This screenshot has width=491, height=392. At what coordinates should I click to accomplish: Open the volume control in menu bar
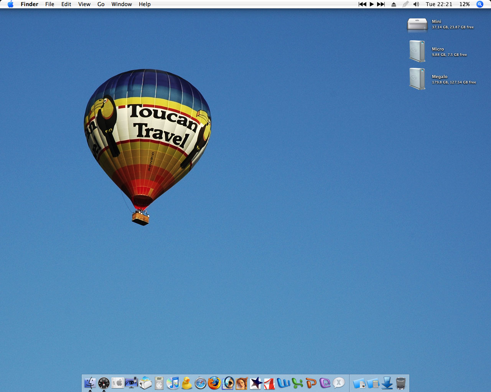pos(416,4)
